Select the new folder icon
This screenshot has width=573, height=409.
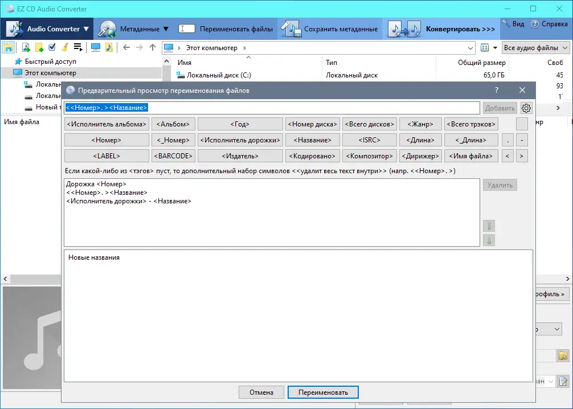click(39, 47)
